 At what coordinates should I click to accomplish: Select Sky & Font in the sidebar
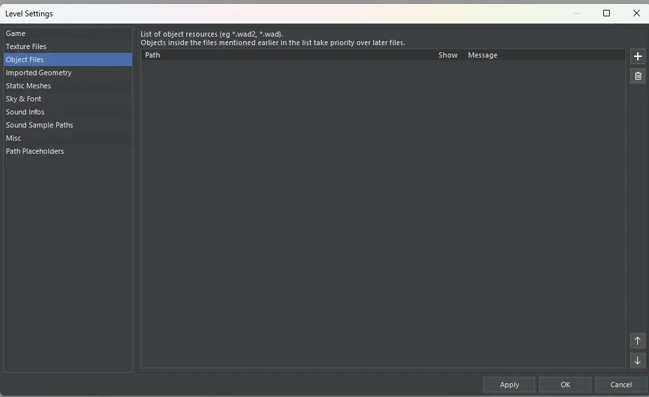tap(24, 99)
